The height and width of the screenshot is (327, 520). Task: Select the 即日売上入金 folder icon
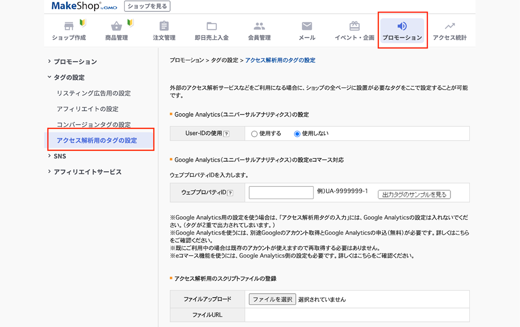coord(212,26)
